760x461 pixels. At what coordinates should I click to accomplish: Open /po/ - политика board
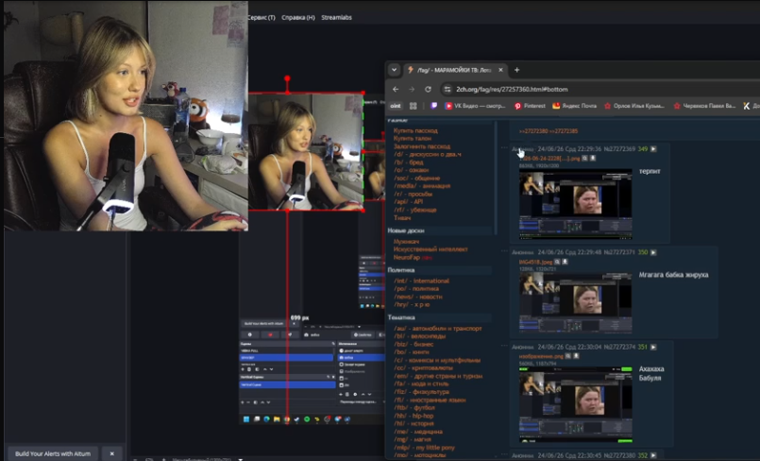tap(415, 288)
